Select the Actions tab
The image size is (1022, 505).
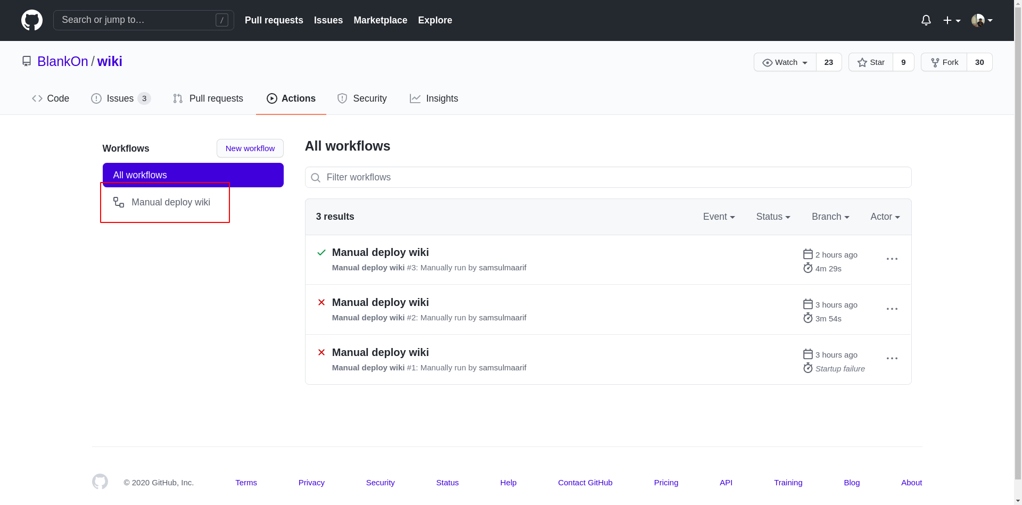(291, 98)
